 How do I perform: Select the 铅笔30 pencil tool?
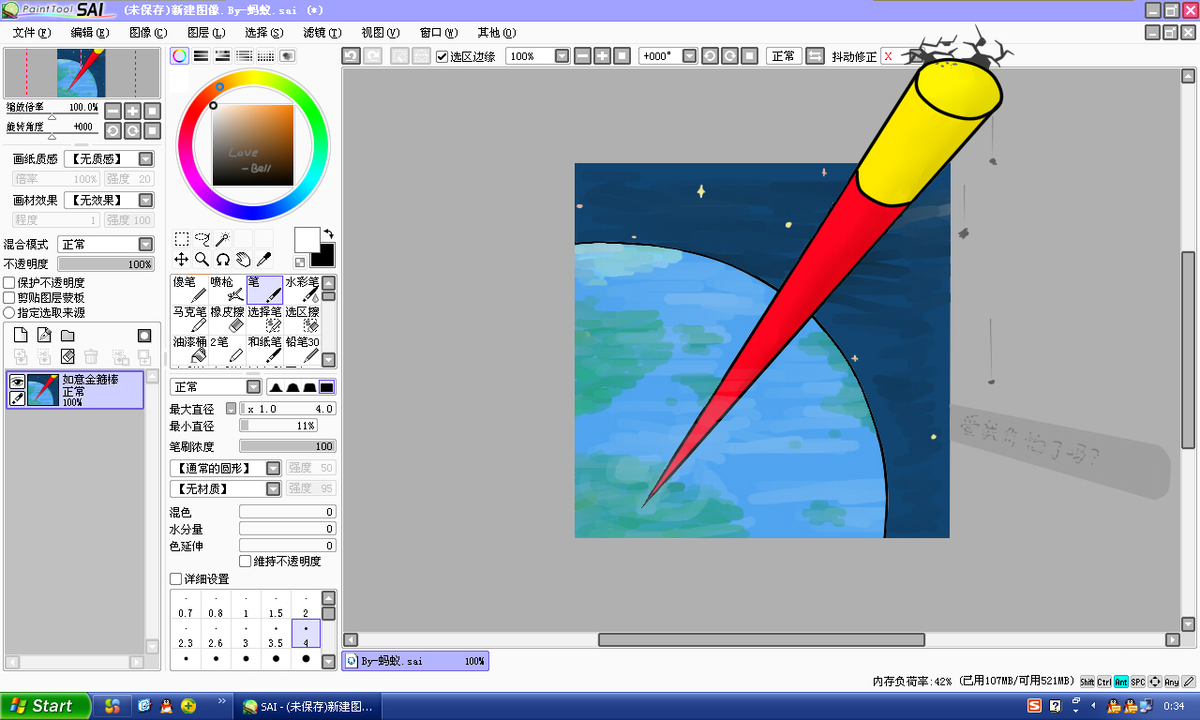click(302, 350)
